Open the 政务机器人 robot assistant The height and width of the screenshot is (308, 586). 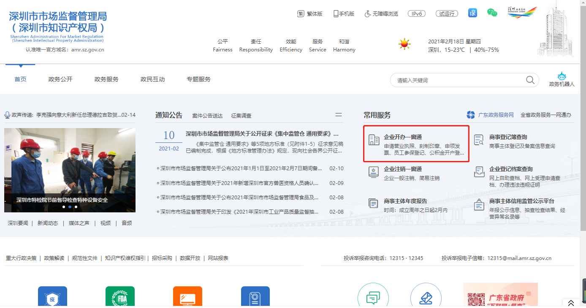(x=562, y=79)
